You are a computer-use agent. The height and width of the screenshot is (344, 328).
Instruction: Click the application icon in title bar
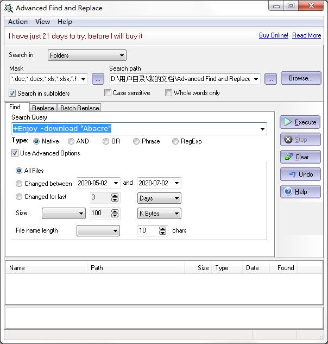pyautogui.click(x=8, y=8)
